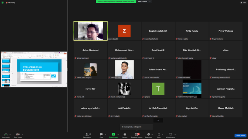Expand Join Audio options arrow
248x139 pixels.
pos(10,134)
